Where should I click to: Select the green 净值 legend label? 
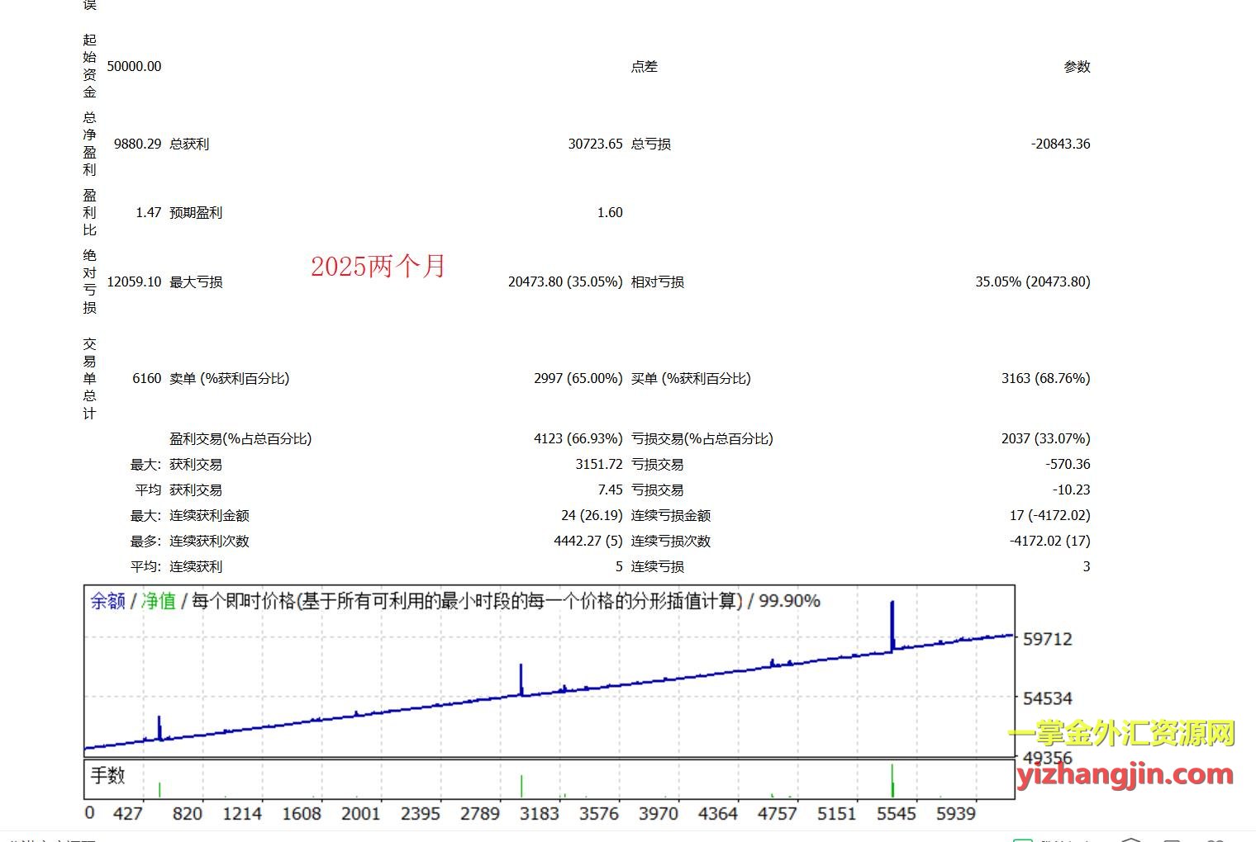coord(159,601)
